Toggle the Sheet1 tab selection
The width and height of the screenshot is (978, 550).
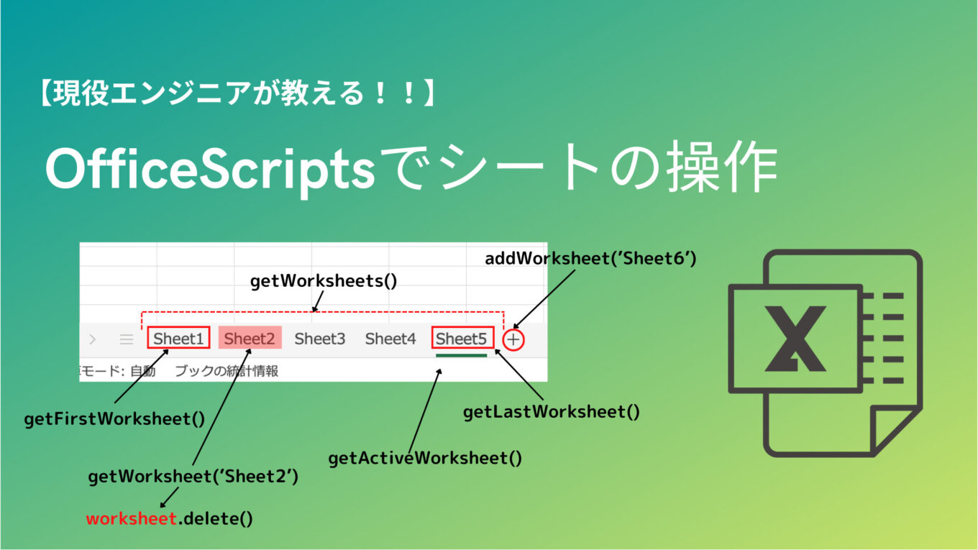[178, 339]
